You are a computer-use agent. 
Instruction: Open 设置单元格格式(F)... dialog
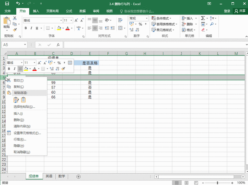pyautogui.click(x=26, y=133)
